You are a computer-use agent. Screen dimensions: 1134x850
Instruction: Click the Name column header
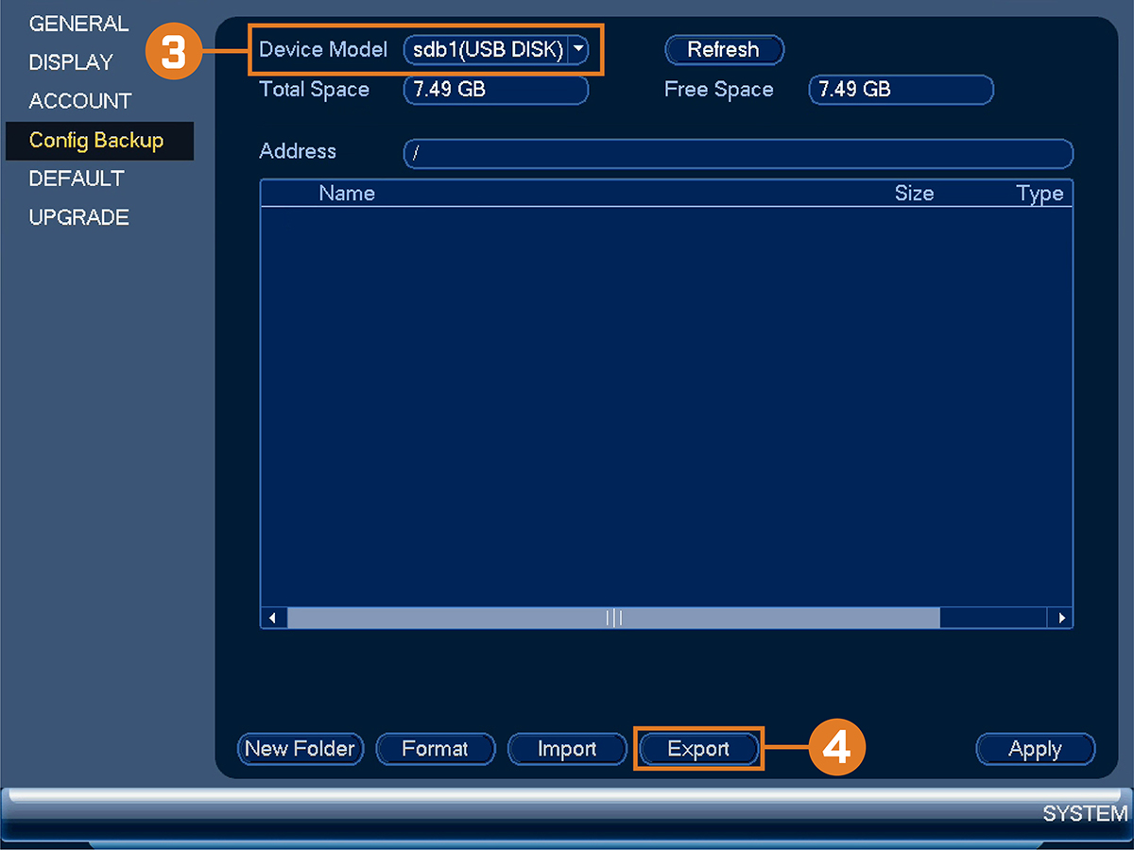347,194
